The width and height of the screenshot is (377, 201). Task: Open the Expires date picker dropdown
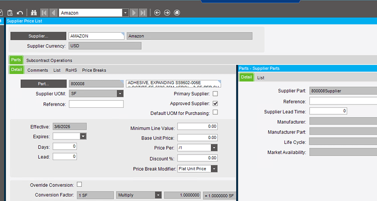point(83,136)
